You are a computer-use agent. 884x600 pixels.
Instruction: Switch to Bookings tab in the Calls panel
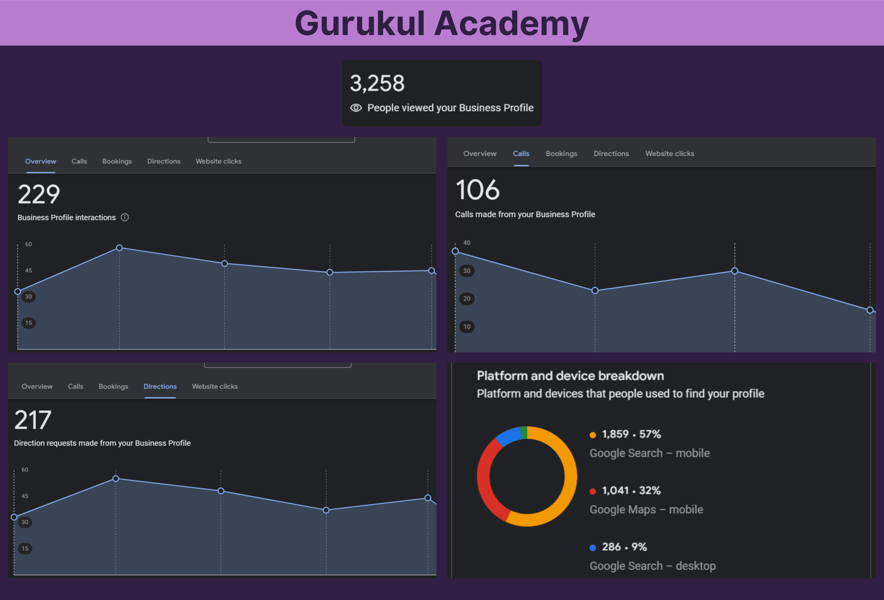561,154
